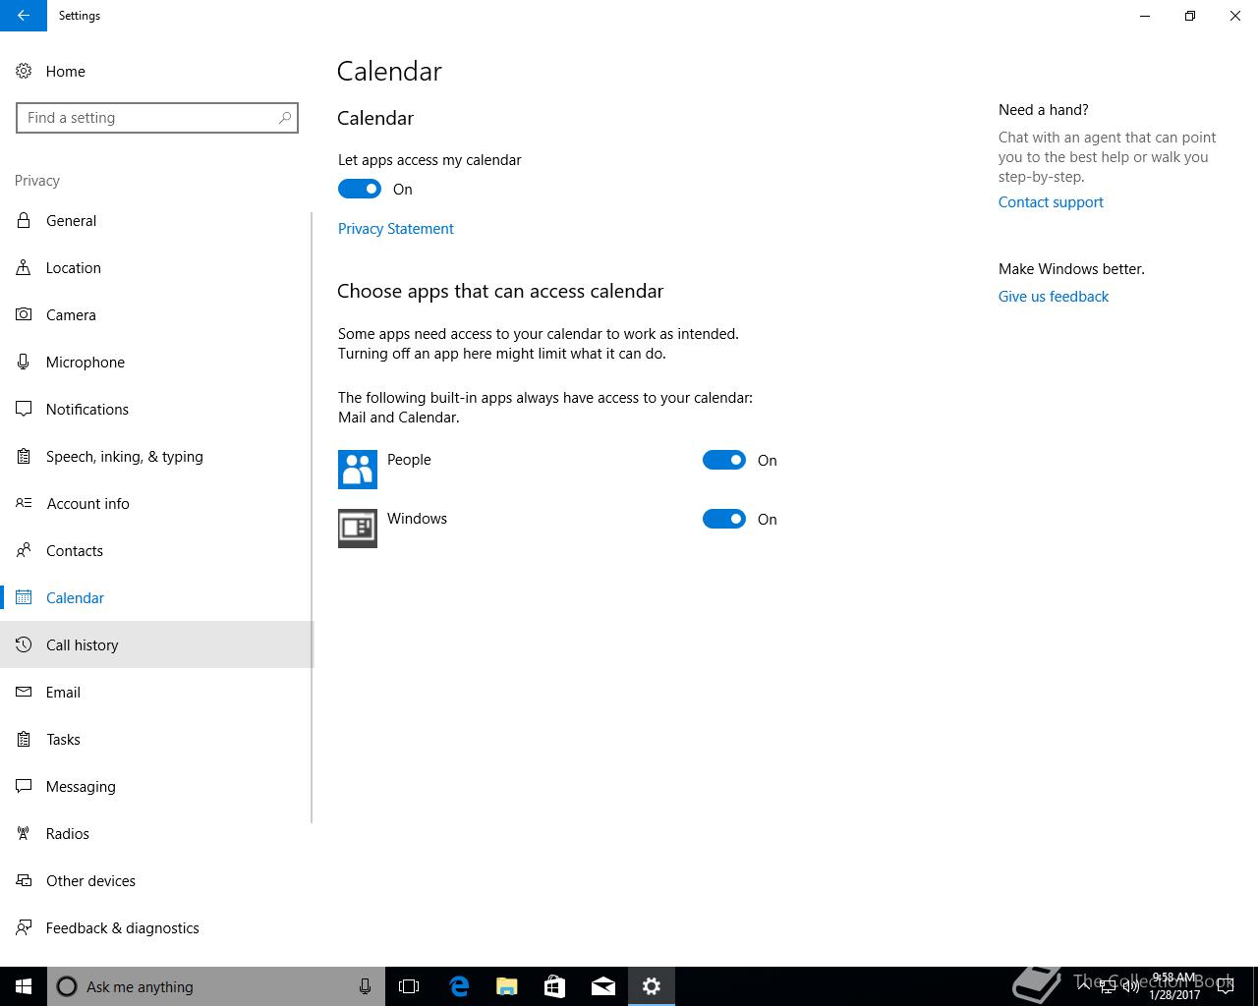
Task: Click the Settings taskbar gear button
Action: (651, 986)
